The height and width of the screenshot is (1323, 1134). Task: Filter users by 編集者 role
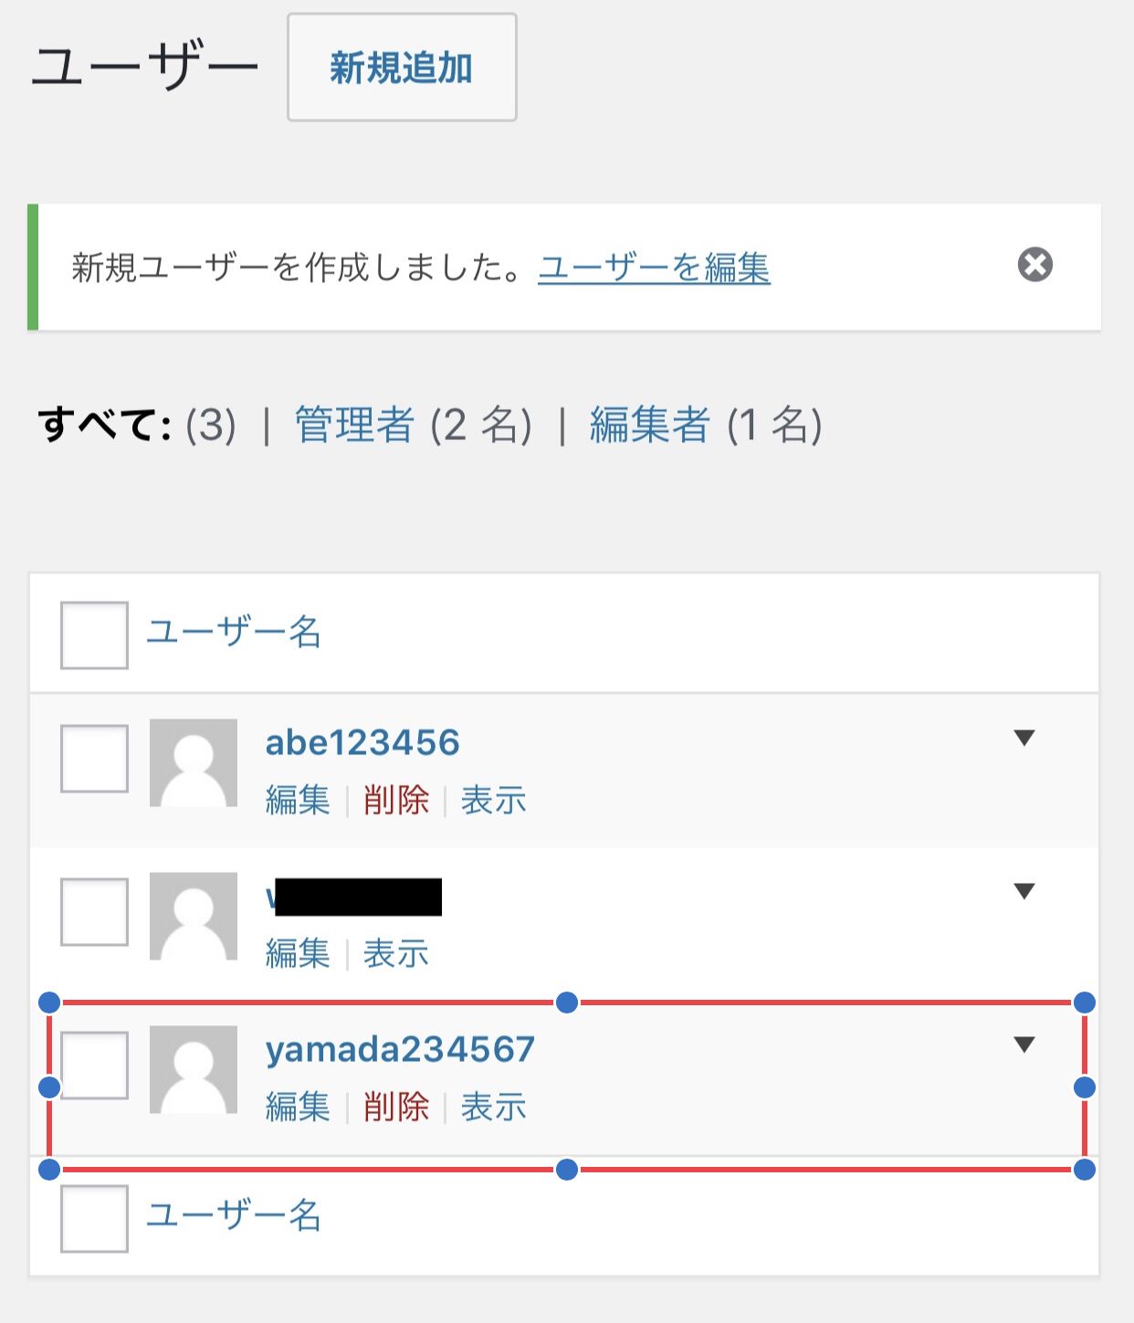649,425
